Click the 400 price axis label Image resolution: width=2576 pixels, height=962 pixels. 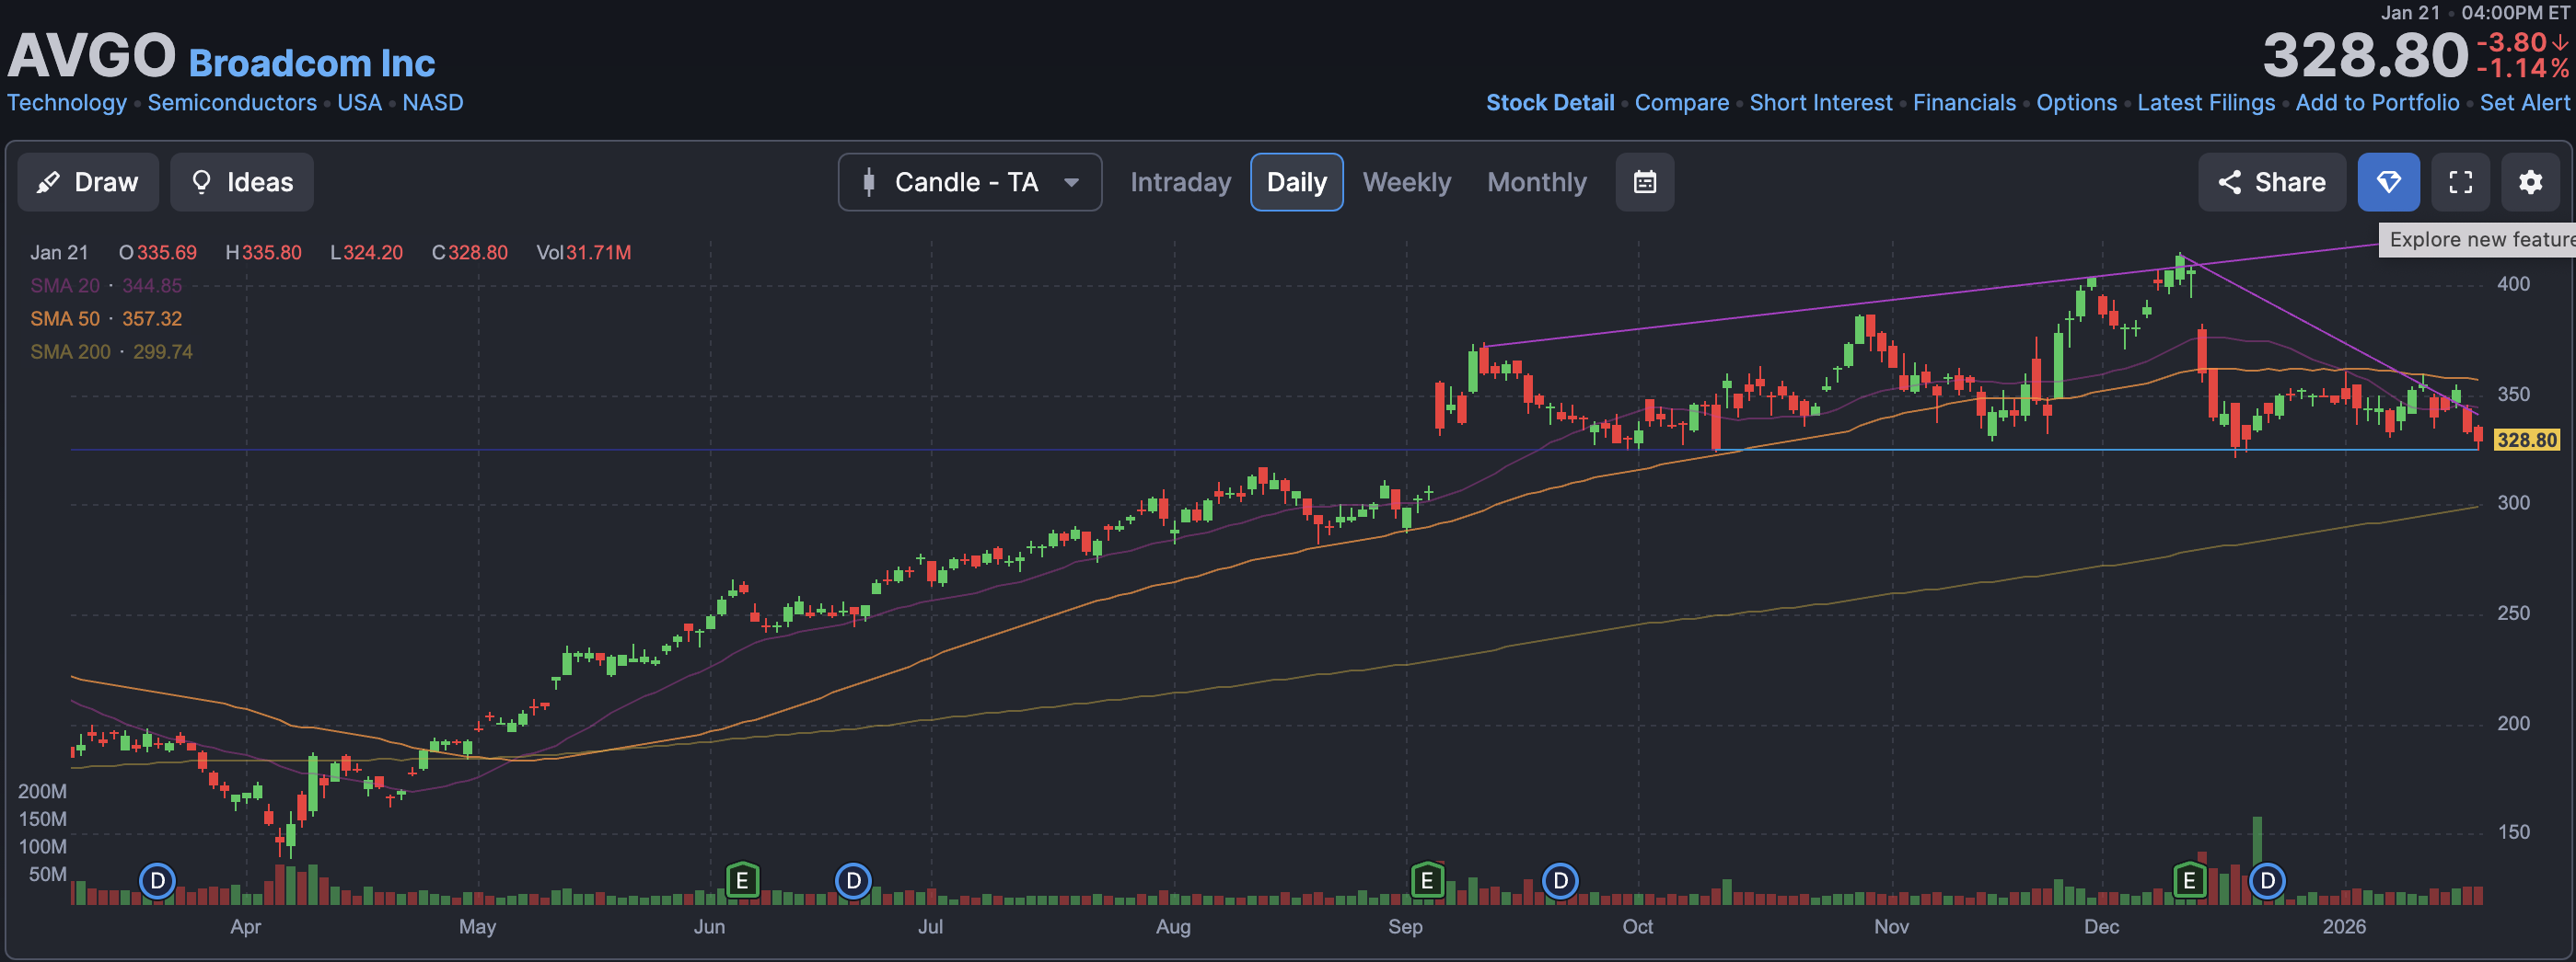(x=2513, y=283)
